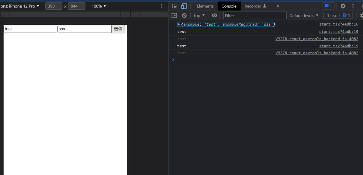Show more DevTools tabs chevron
The height and width of the screenshot is (175, 363).
coord(278,6)
